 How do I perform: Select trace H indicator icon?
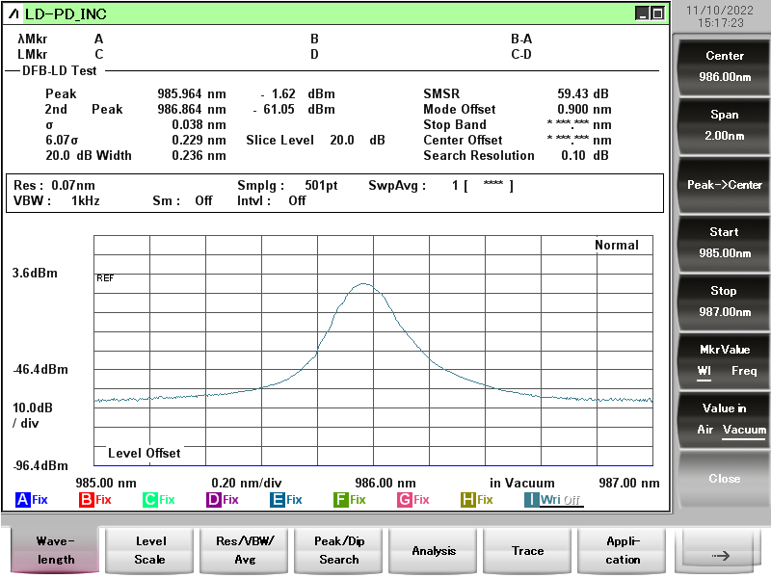(468, 500)
